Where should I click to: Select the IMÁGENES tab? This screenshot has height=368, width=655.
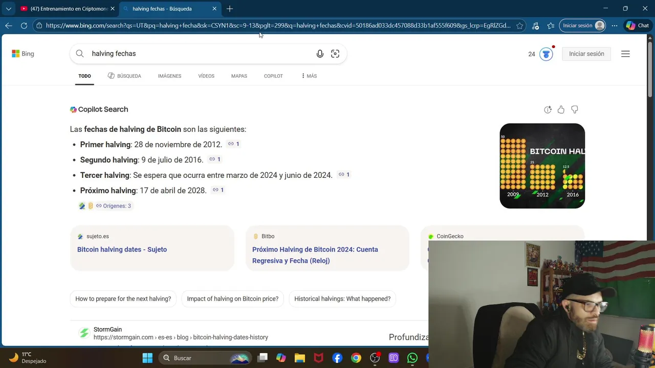point(169,76)
